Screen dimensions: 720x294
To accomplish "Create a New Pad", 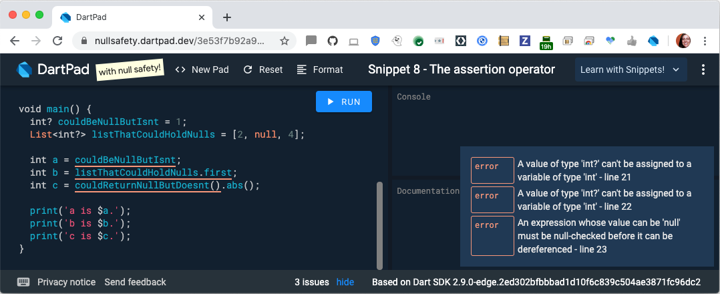I will coord(202,69).
